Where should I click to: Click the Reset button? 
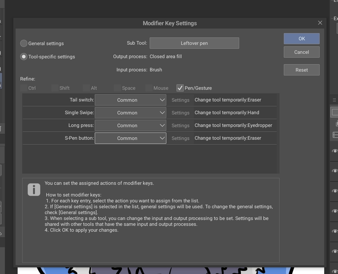click(x=301, y=70)
